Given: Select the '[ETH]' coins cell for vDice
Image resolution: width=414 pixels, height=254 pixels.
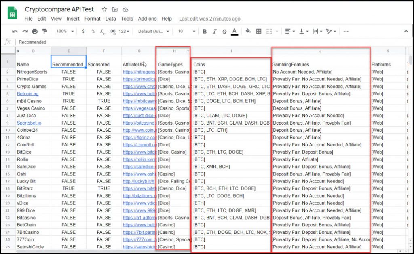Looking at the screenshot, I should coord(231,203).
